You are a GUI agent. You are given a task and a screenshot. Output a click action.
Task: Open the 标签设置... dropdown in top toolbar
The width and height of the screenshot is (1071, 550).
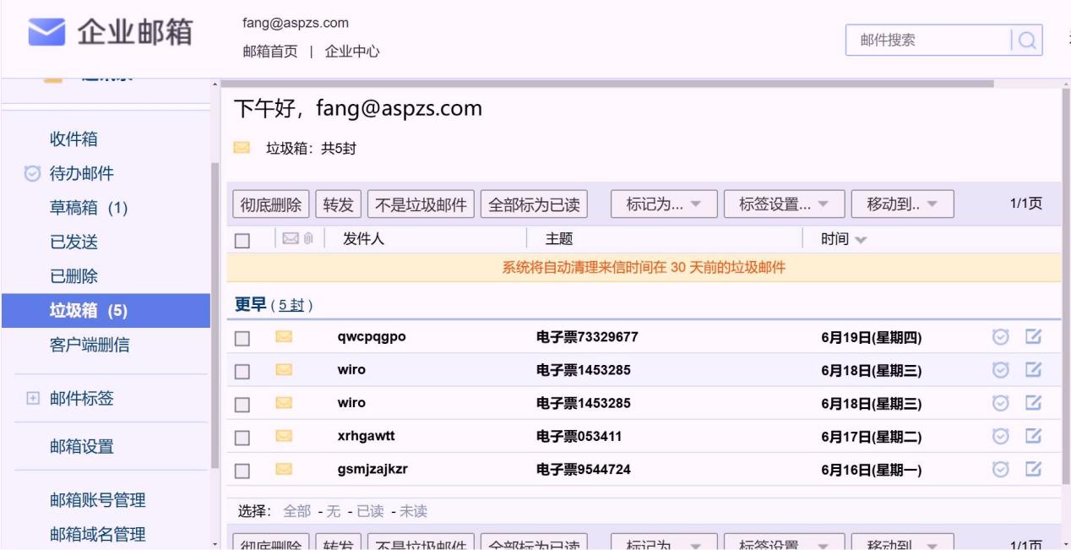coord(785,204)
